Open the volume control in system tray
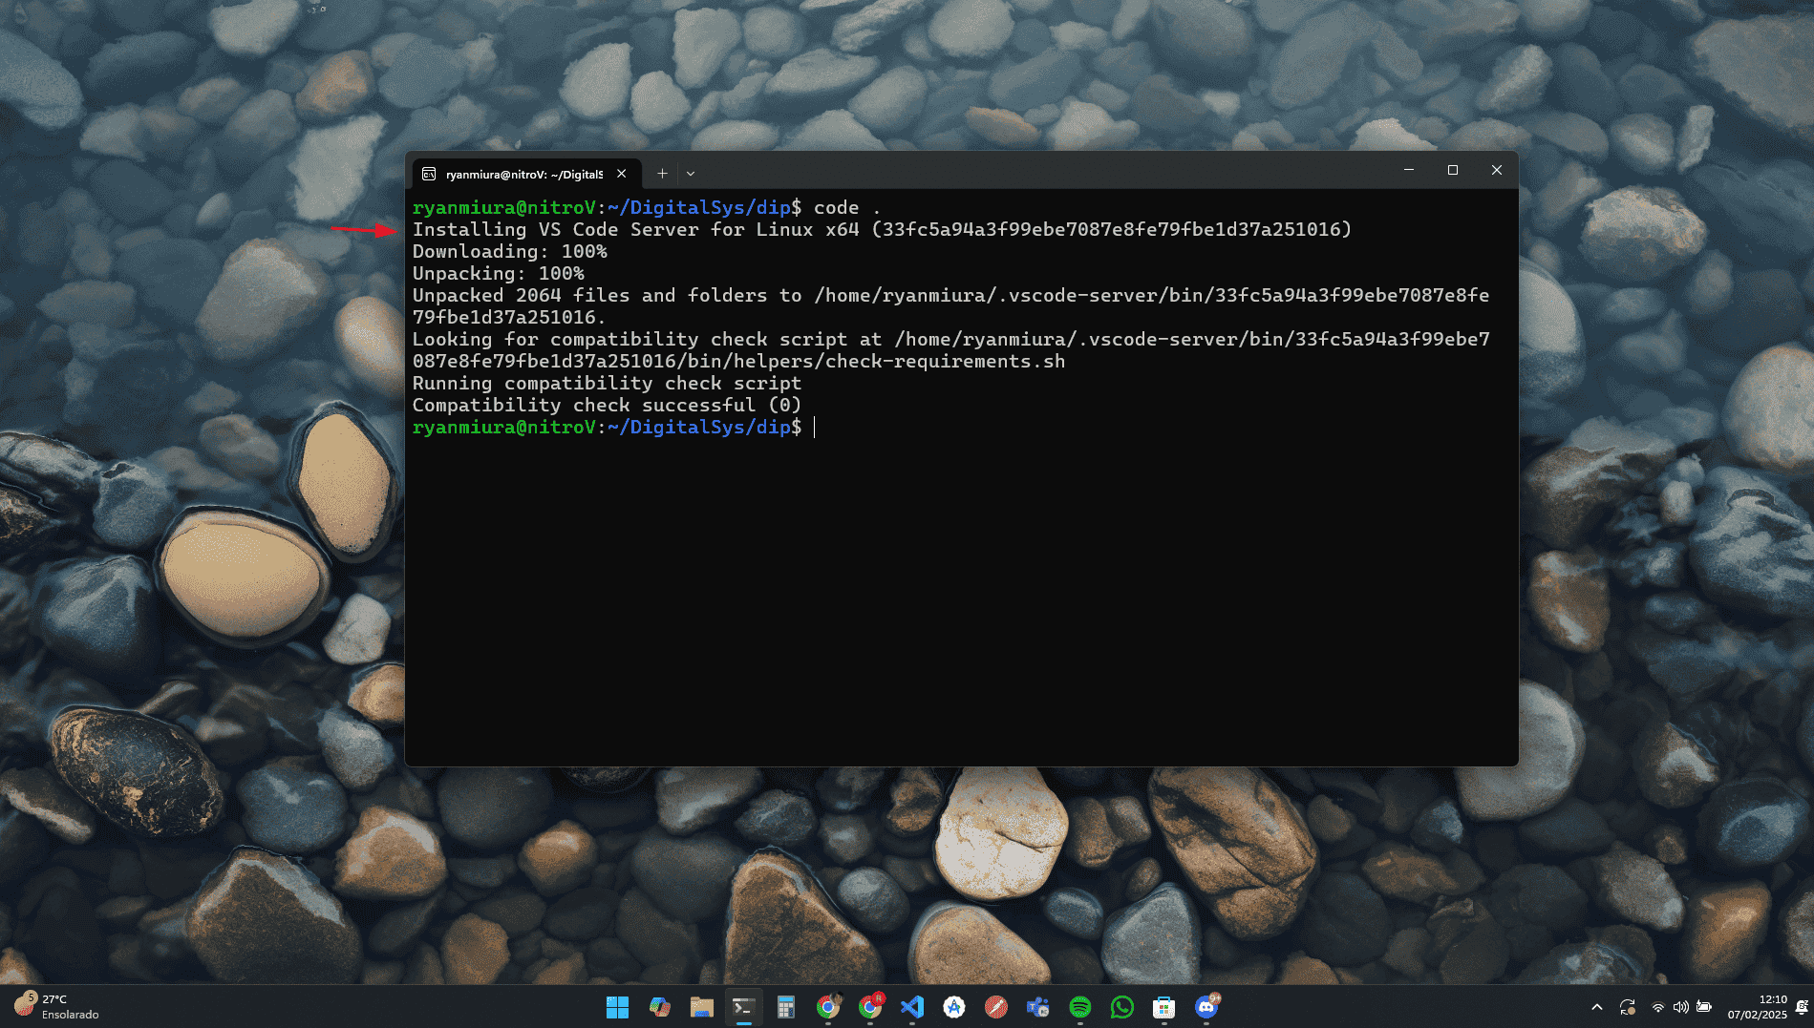Viewport: 1814px width, 1028px height. coord(1680,1007)
